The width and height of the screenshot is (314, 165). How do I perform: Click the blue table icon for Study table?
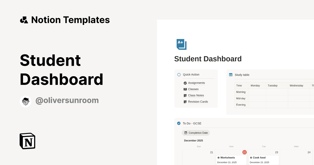(231, 75)
